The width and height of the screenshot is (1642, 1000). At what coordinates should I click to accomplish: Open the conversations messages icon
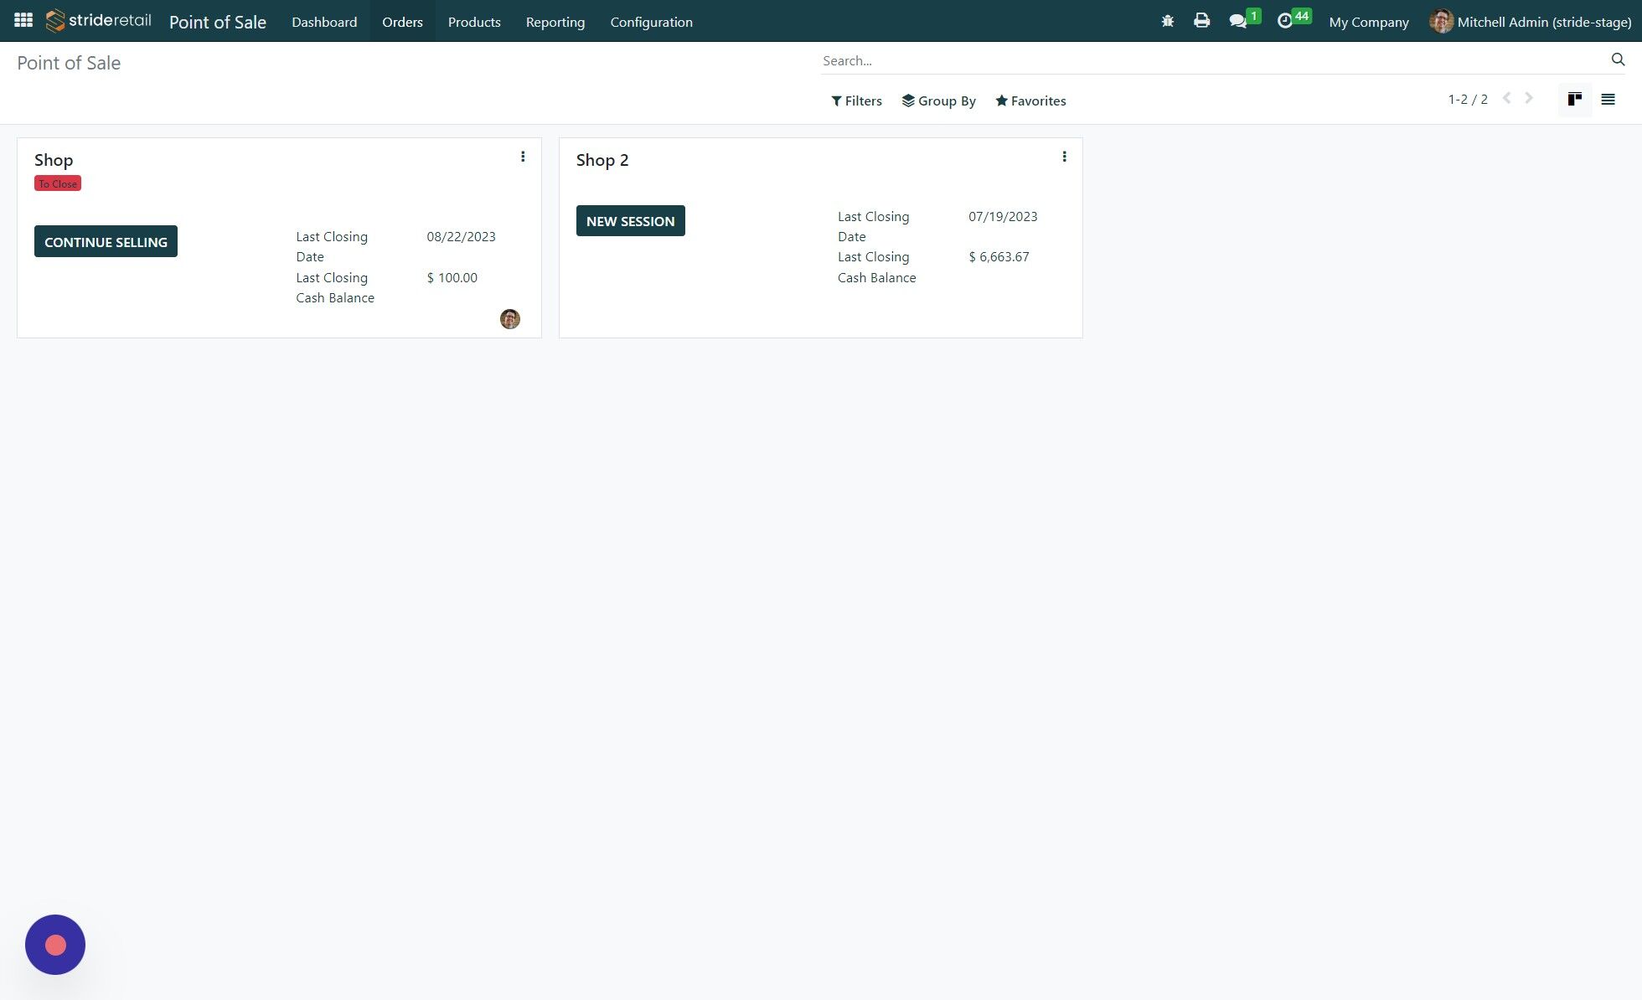tap(1238, 20)
